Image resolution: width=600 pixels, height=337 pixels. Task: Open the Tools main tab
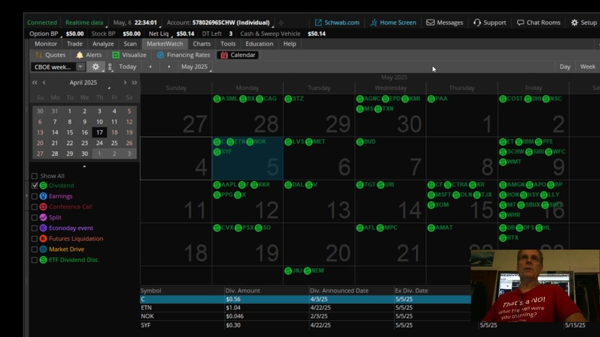pyautogui.click(x=228, y=44)
